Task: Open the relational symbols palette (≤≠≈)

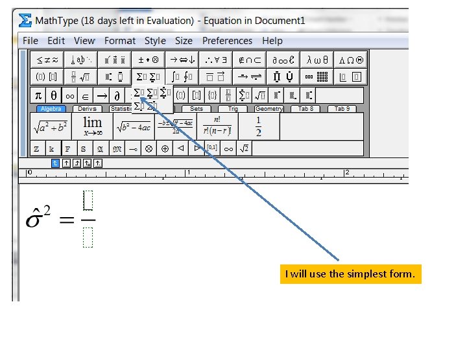Action: tap(47, 60)
